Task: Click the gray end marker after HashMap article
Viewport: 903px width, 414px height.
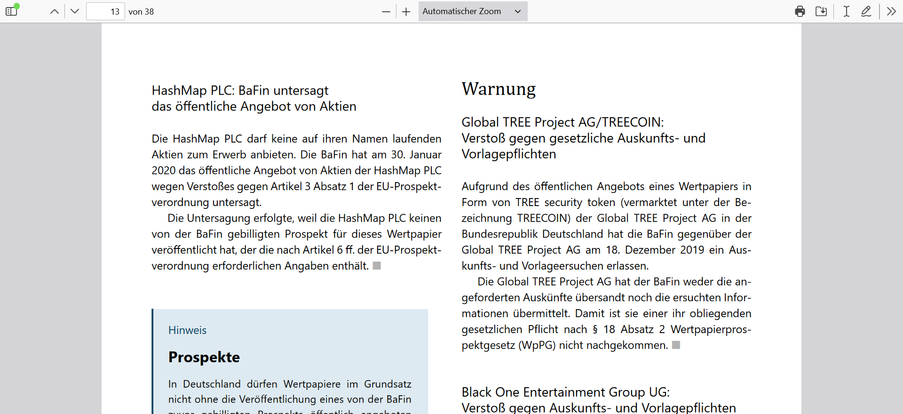Action: (x=377, y=266)
